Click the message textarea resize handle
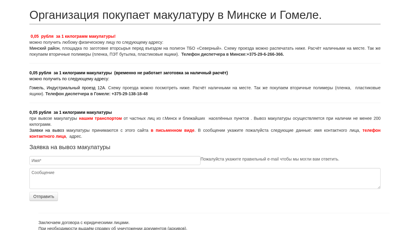This screenshot has width=410, height=230. 379,187
